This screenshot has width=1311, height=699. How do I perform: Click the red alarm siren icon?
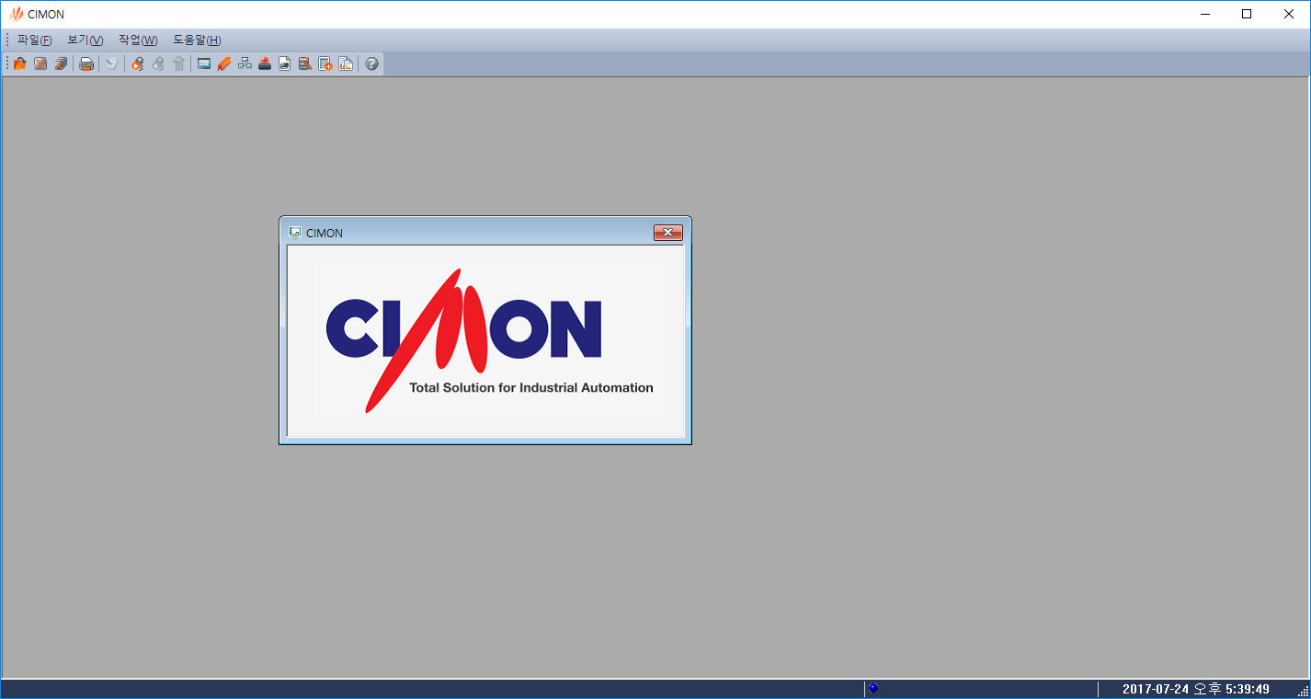[x=265, y=64]
